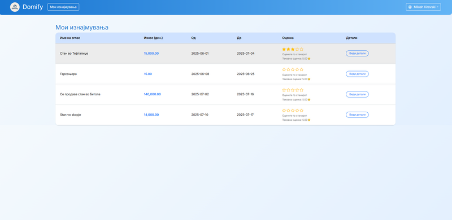Select third star for Stan vo skopje

[293, 111]
